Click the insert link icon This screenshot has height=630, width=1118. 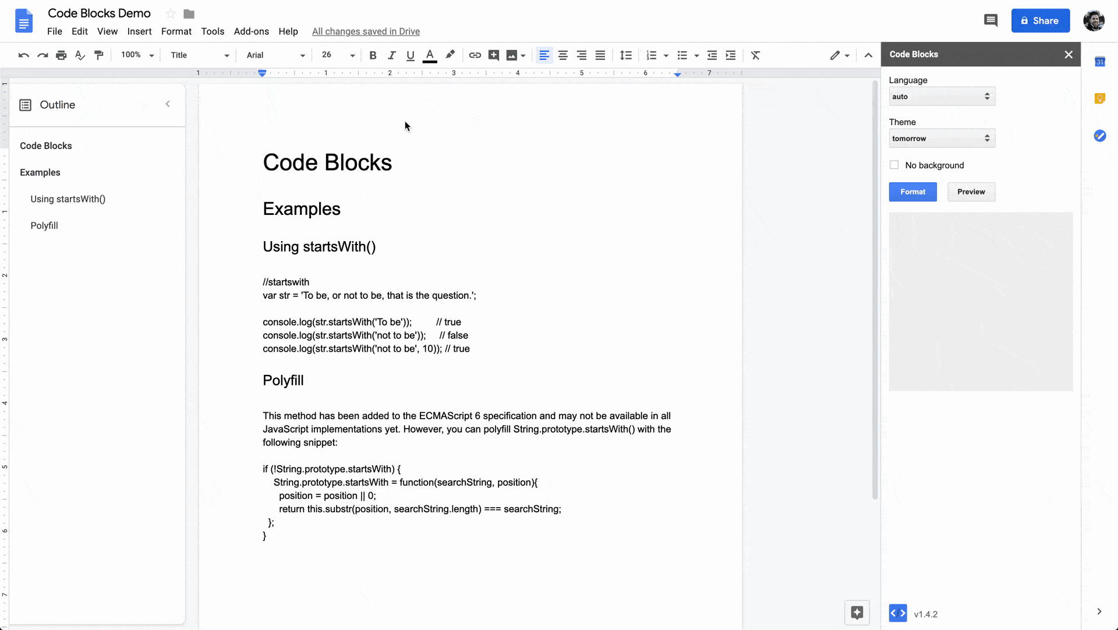475,55
